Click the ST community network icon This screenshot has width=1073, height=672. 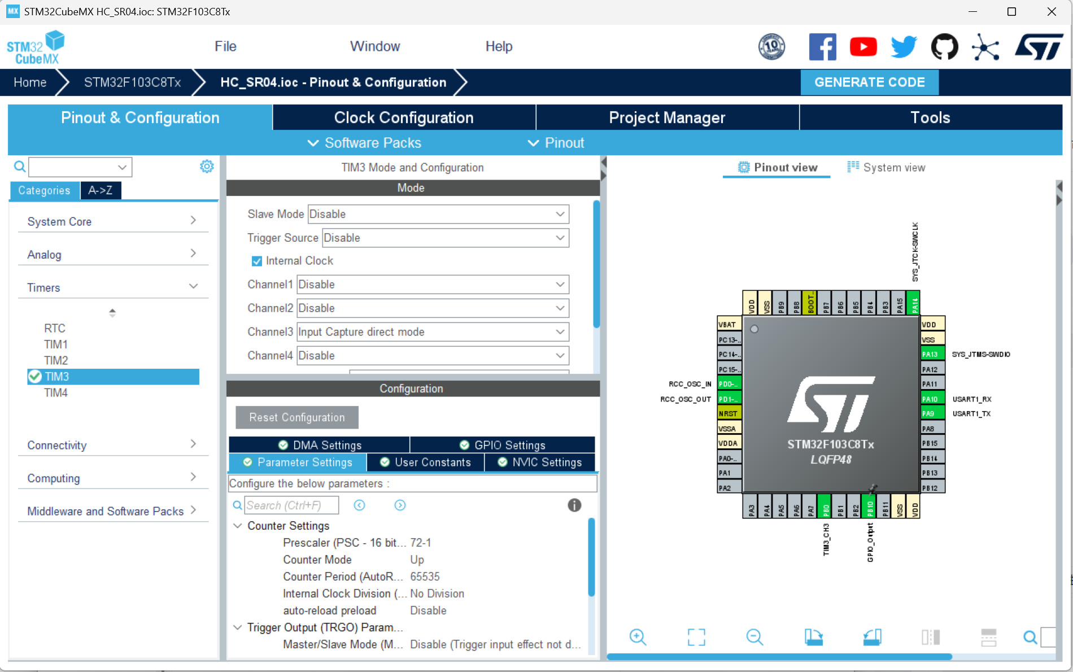(x=985, y=47)
